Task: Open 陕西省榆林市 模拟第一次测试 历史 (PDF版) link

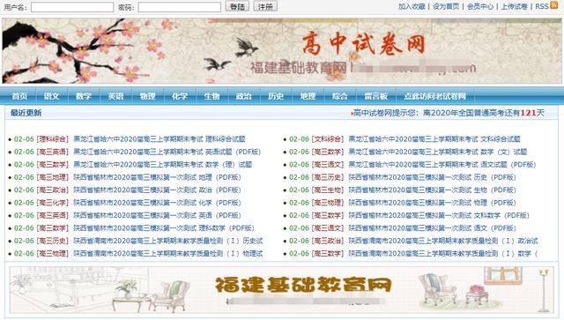Action: 432,177
